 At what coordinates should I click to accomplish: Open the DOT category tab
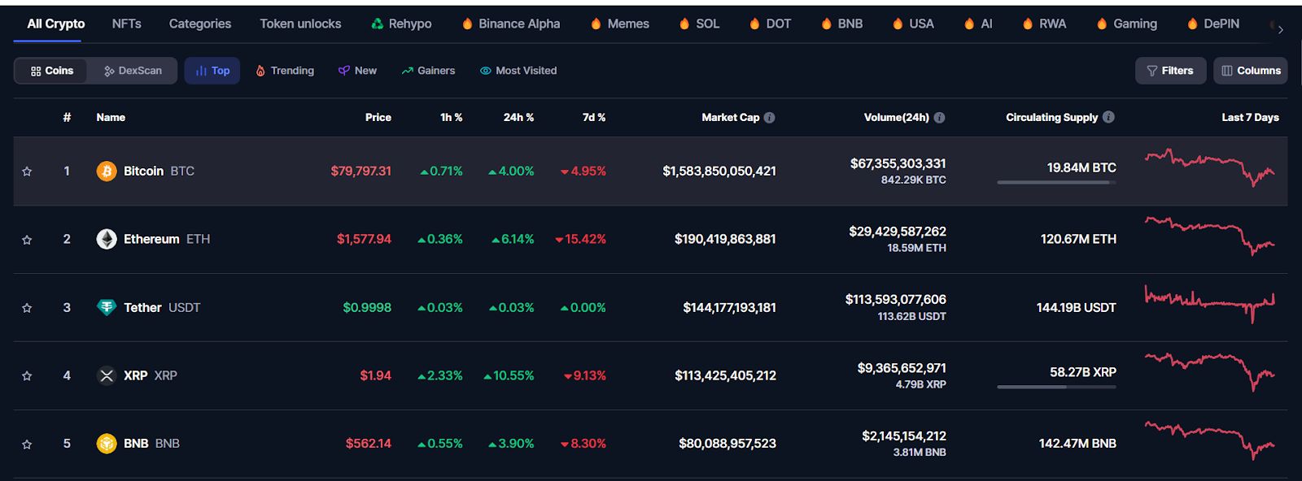tap(771, 24)
